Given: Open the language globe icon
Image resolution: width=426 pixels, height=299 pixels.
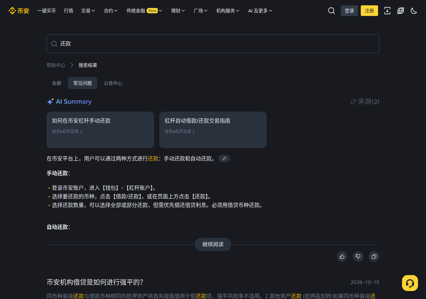Looking at the screenshot, I should click(x=401, y=11).
